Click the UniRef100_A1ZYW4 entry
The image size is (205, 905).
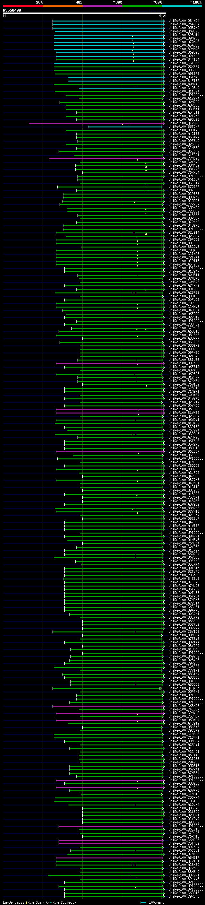(x=184, y=98)
